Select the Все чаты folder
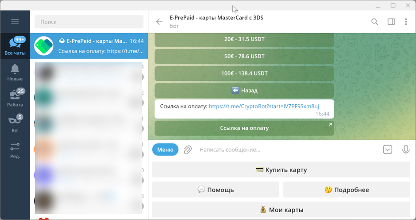The height and width of the screenshot is (220, 416). 15,46
